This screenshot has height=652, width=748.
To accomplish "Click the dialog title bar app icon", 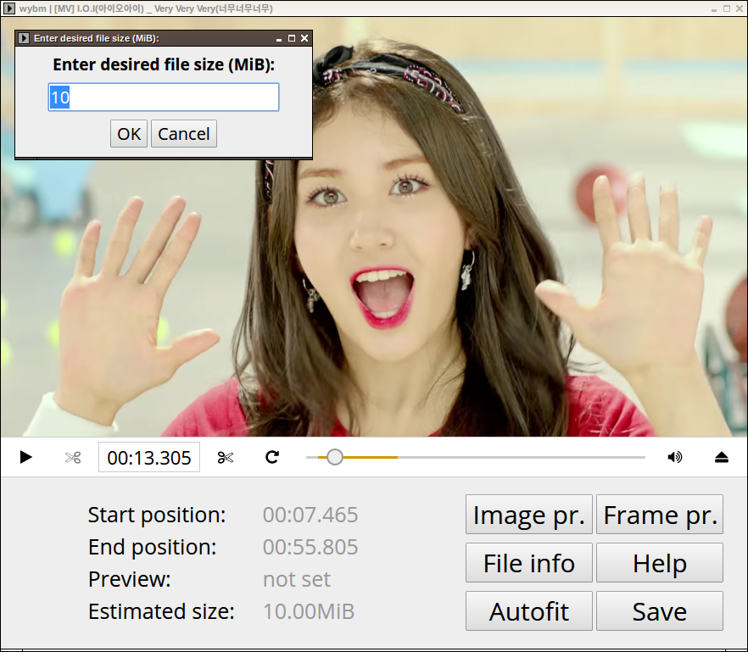I will point(24,38).
